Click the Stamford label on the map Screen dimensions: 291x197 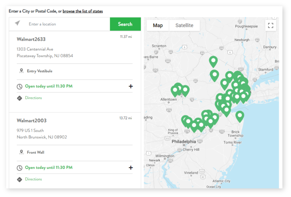pyautogui.click(x=266, y=69)
